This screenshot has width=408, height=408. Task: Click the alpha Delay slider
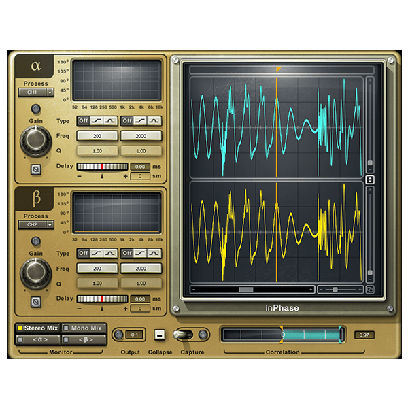pyautogui.click(x=102, y=167)
